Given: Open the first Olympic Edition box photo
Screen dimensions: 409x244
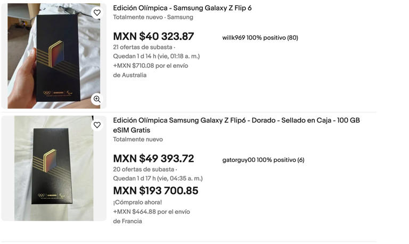Looking at the screenshot, I should pos(53,56).
